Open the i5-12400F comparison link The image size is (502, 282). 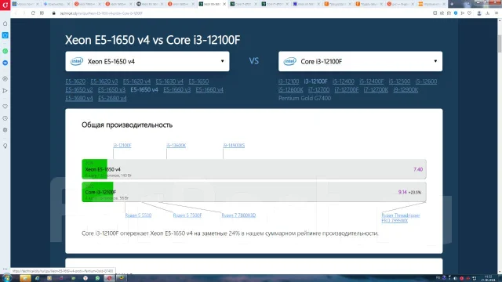point(371,81)
